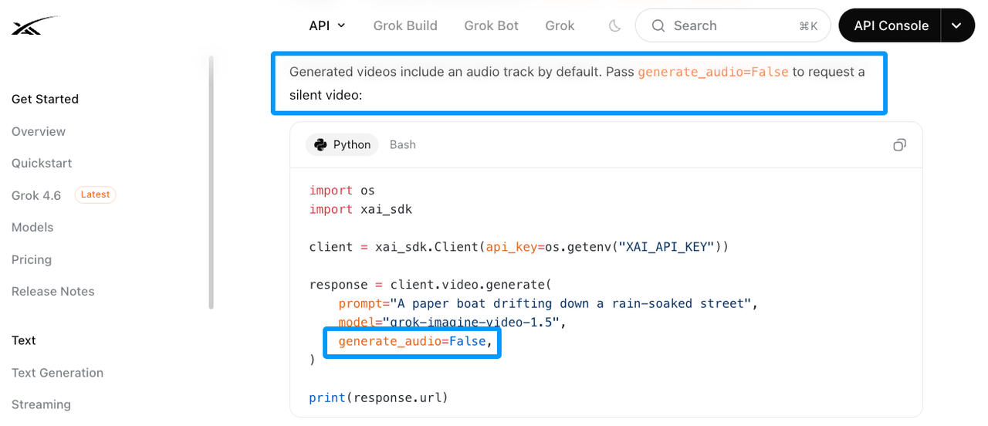Focus the Search field
The image size is (988, 426).
[733, 25]
